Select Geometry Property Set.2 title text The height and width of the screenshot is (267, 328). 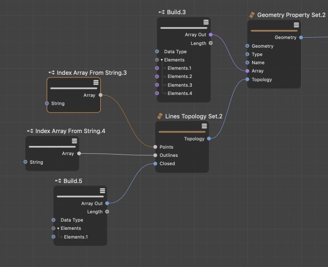[291, 15]
